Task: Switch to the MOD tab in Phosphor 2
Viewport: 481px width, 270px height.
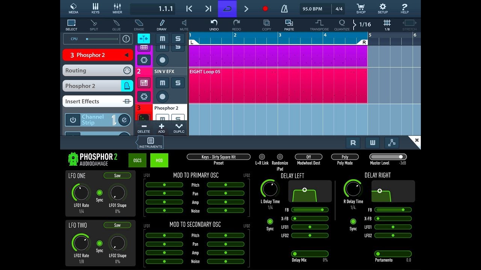Action: tap(159, 160)
